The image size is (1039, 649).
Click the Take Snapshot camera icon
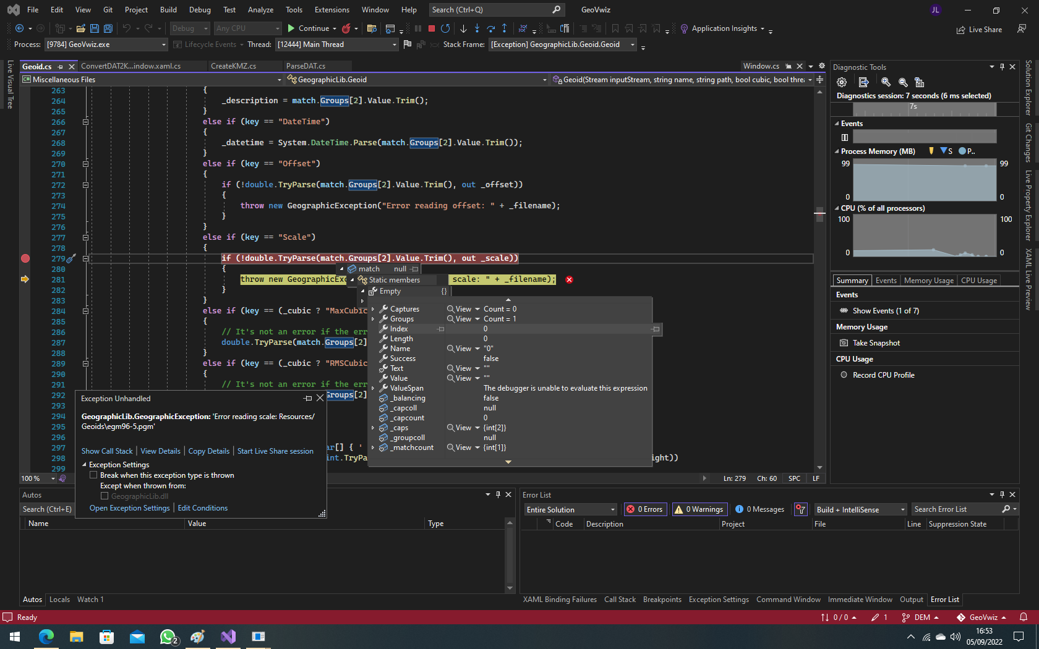pos(844,343)
